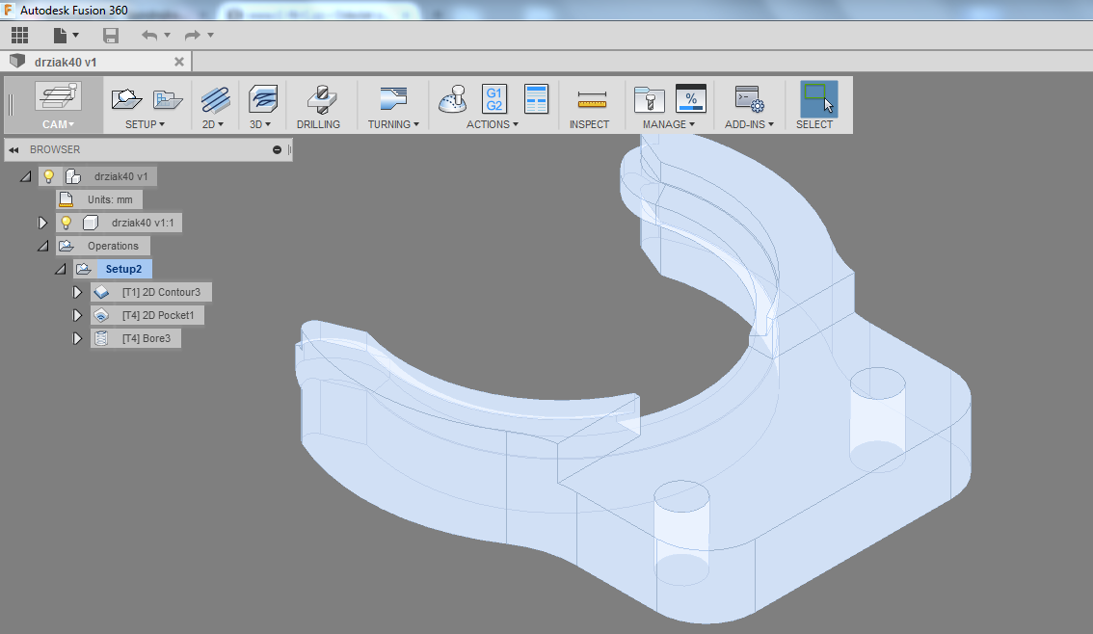Collapse the Setup2 tree node

click(60, 269)
